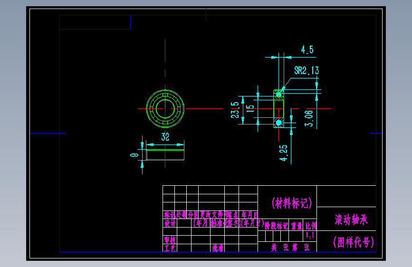Click the 工艺 cell label
This screenshot has width=412, height=267.
170,248
